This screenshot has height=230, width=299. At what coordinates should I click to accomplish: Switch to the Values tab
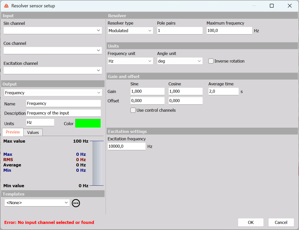(x=33, y=132)
